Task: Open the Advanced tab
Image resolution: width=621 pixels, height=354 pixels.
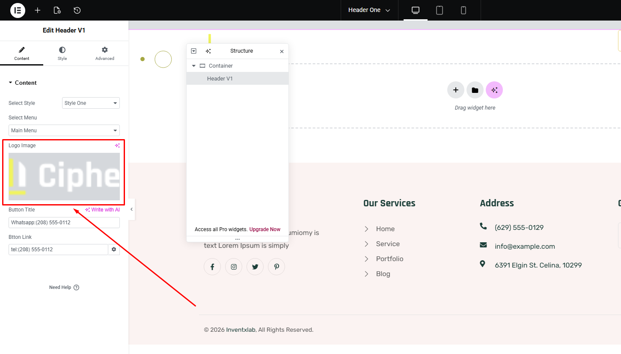Action: [x=105, y=54]
